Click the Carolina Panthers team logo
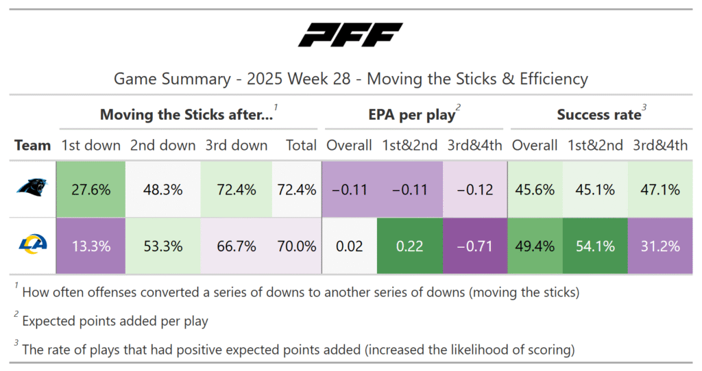Screen dimensions: 702x371 pyautogui.click(x=33, y=190)
